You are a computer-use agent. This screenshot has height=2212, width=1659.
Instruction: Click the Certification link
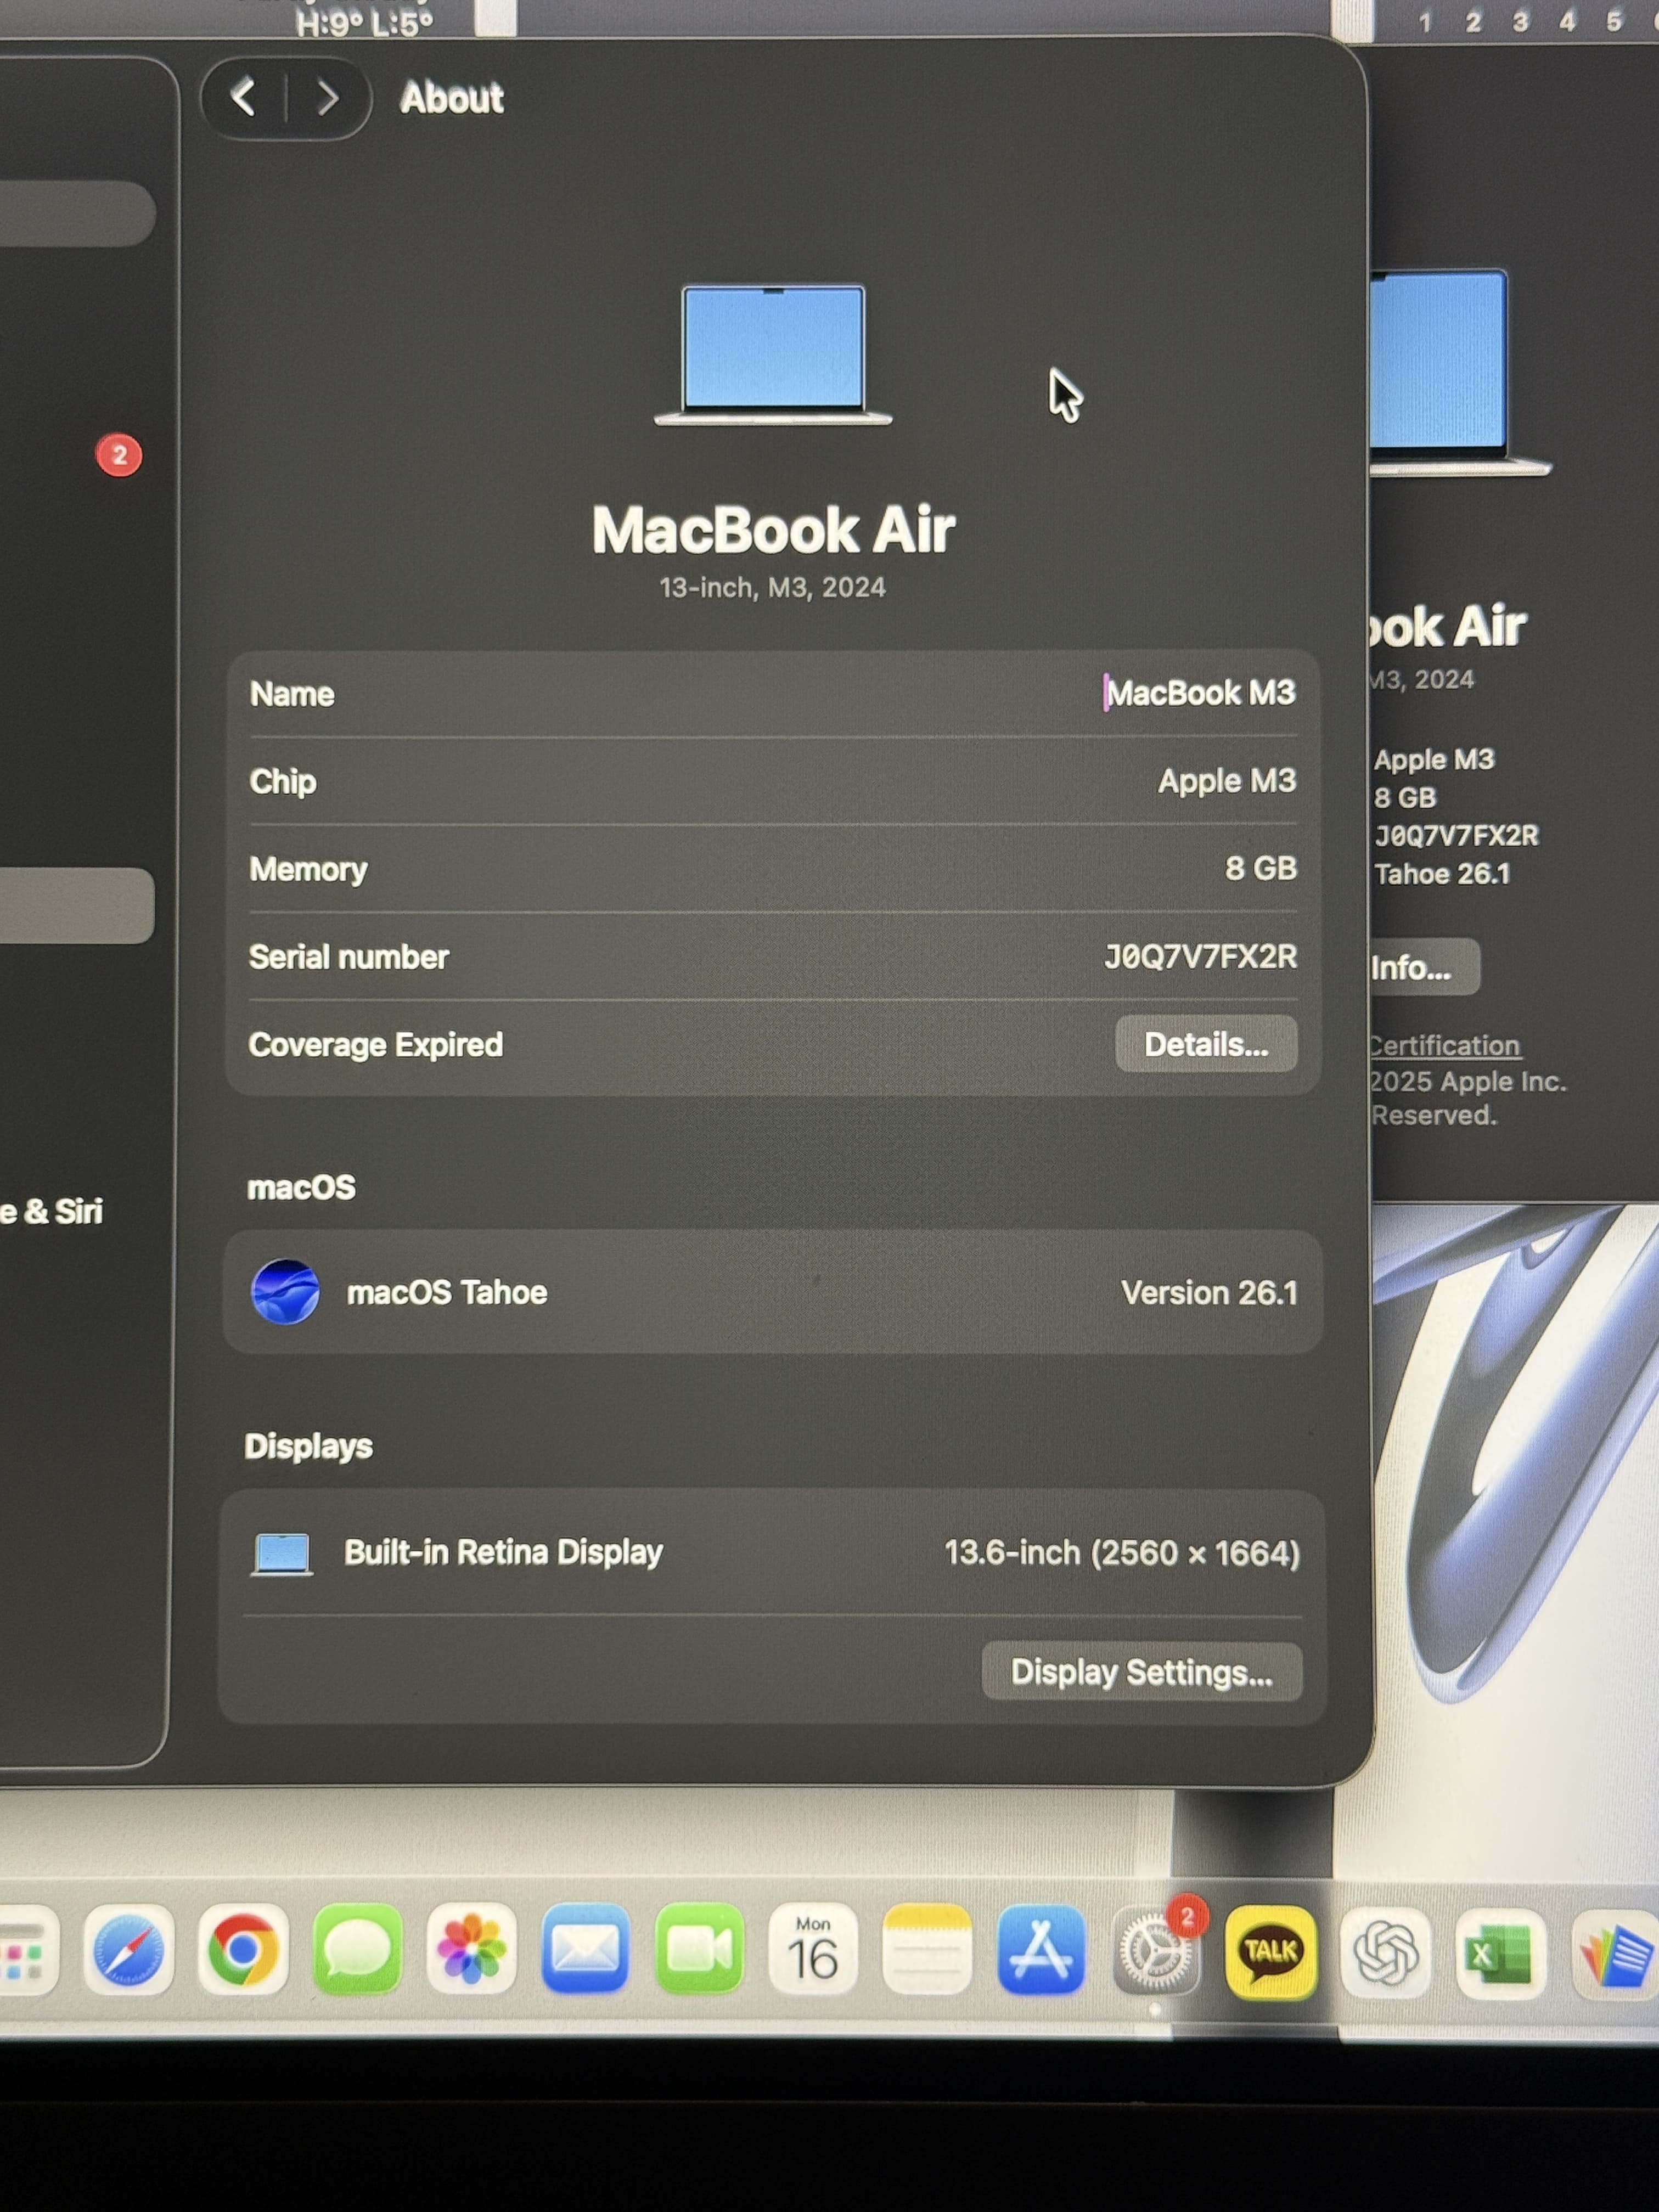[x=1444, y=1046]
